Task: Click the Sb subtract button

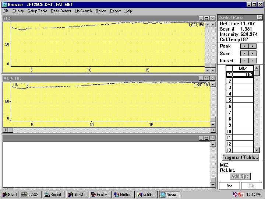Action: point(251,186)
